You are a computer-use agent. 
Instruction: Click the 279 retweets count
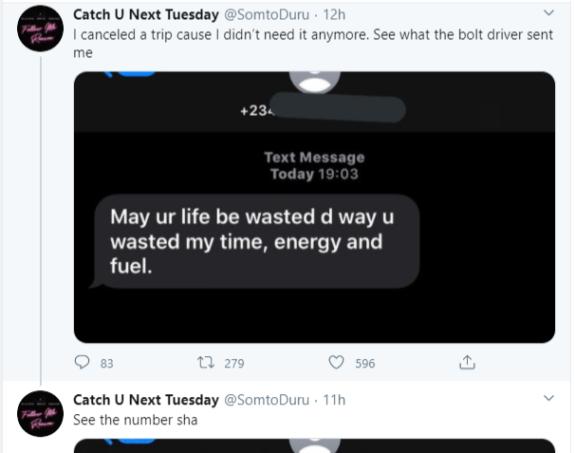[x=233, y=363]
